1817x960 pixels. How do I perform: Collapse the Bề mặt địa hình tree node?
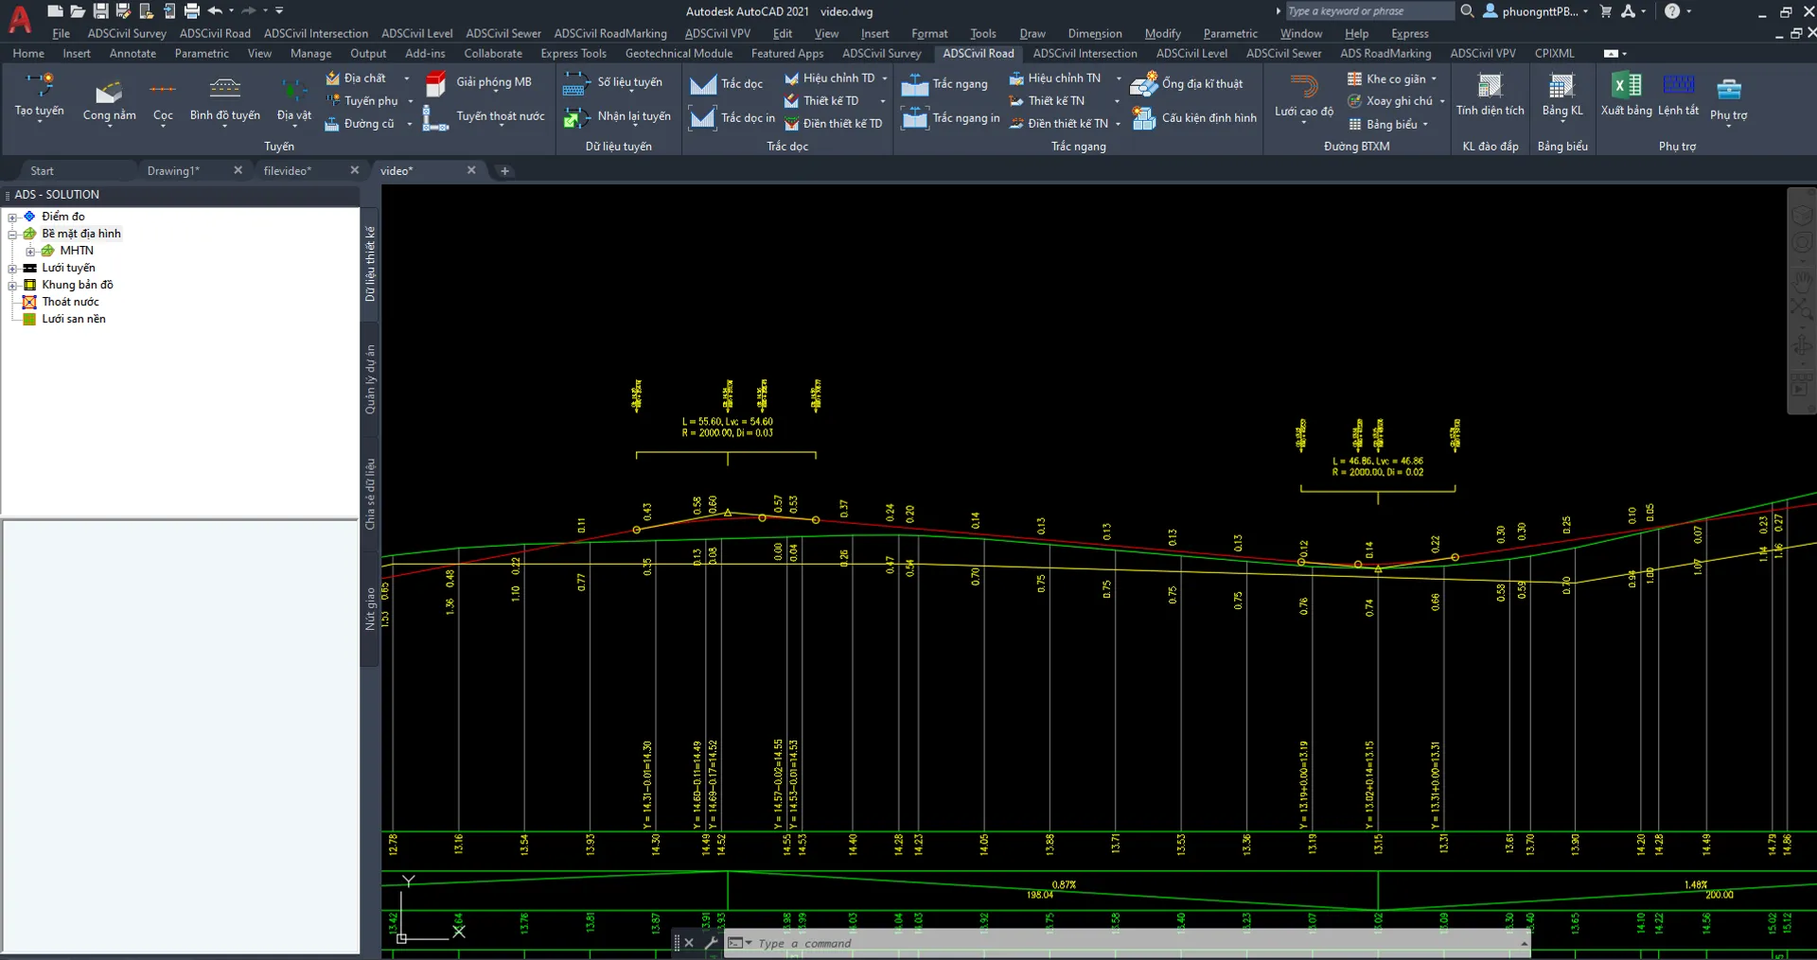coord(12,235)
